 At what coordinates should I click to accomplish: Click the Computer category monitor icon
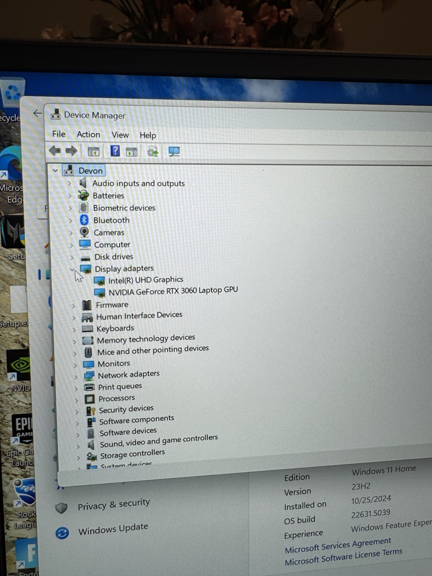pos(85,244)
